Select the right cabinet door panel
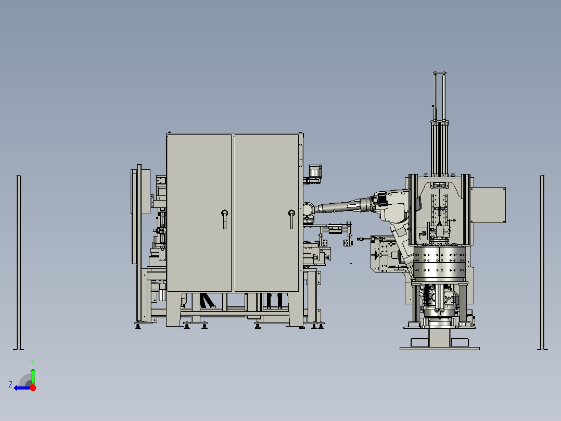 coord(266,213)
